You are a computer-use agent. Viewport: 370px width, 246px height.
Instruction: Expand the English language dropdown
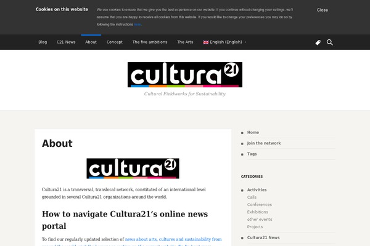click(x=245, y=42)
